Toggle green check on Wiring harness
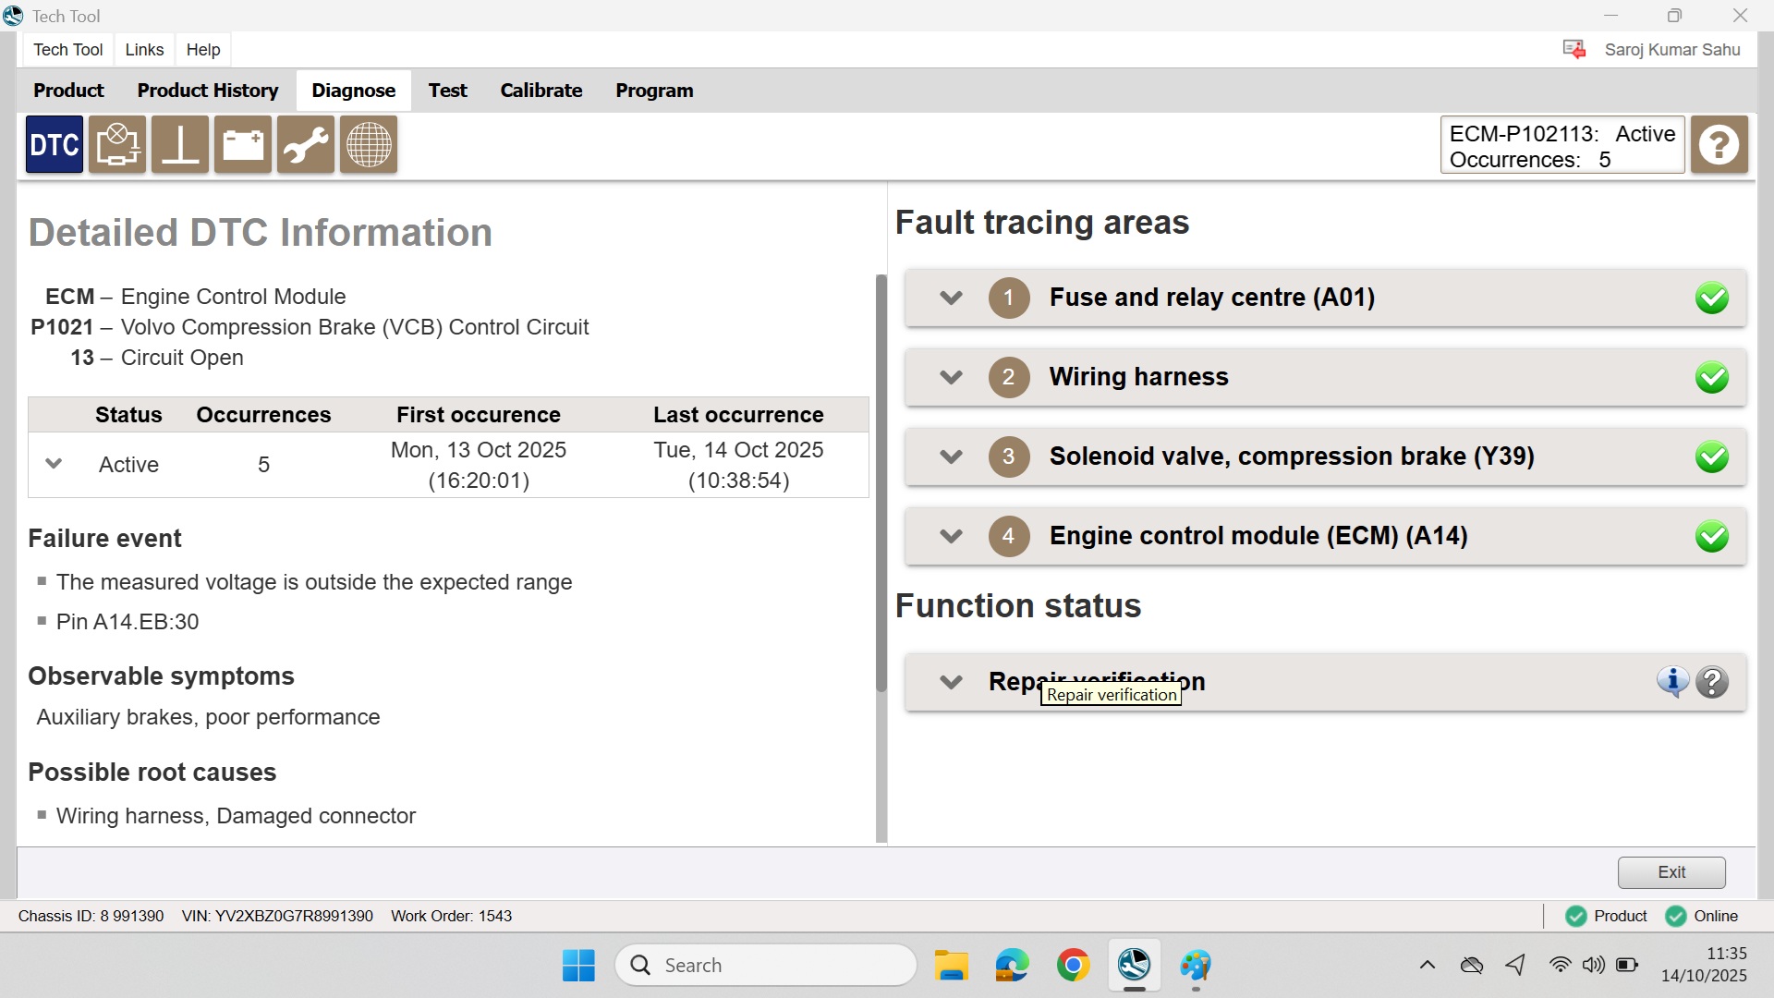The image size is (1774, 998). (x=1711, y=378)
